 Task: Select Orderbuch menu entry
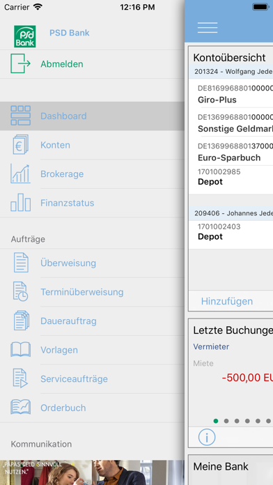pos(92,408)
